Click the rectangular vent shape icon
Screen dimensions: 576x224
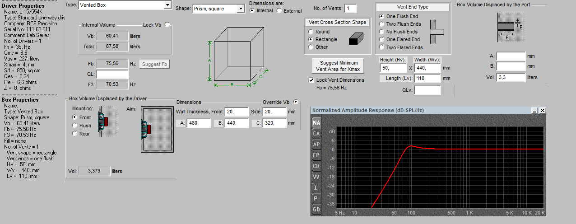point(356,39)
